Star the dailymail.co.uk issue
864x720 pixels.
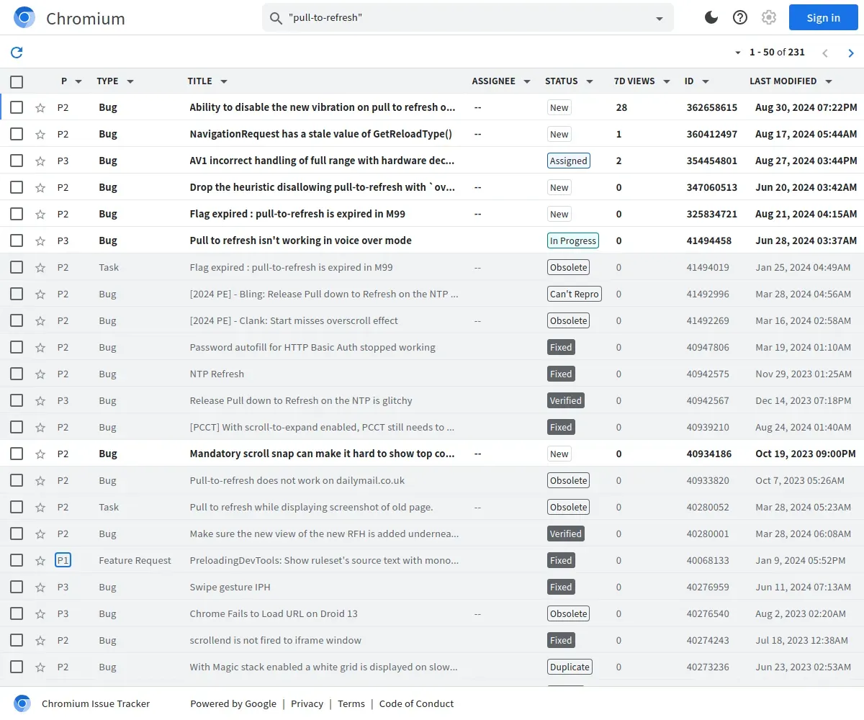tap(40, 481)
